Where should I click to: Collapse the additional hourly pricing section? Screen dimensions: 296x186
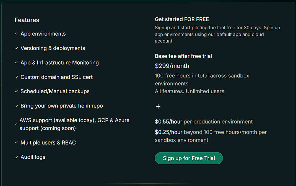click(x=158, y=106)
